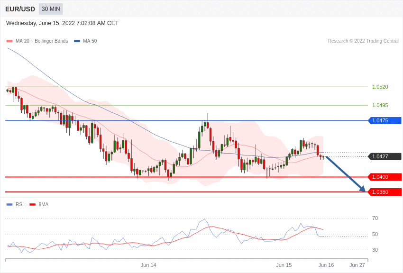The height and width of the screenshot is (273, 403).
Task: Select the red 1.0400 support price tag
Action: (x=385, y=177)
